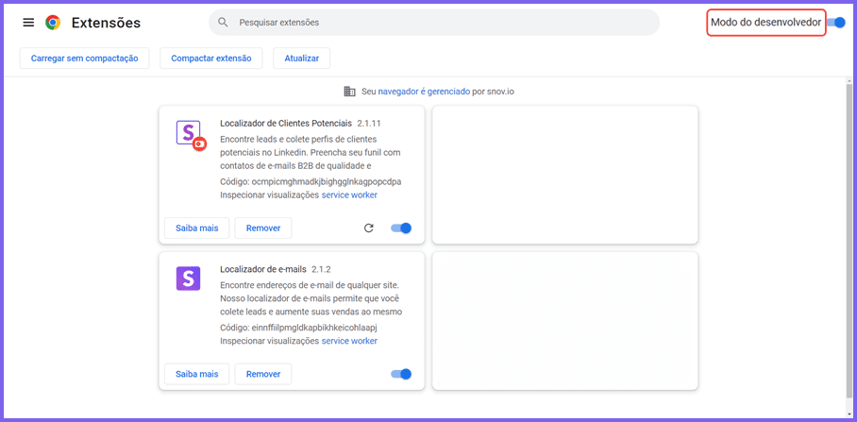Reload the Localizador de Clientes Potenciais extension
The height and width of the screenshot is (422, 857).
(369, 228)
